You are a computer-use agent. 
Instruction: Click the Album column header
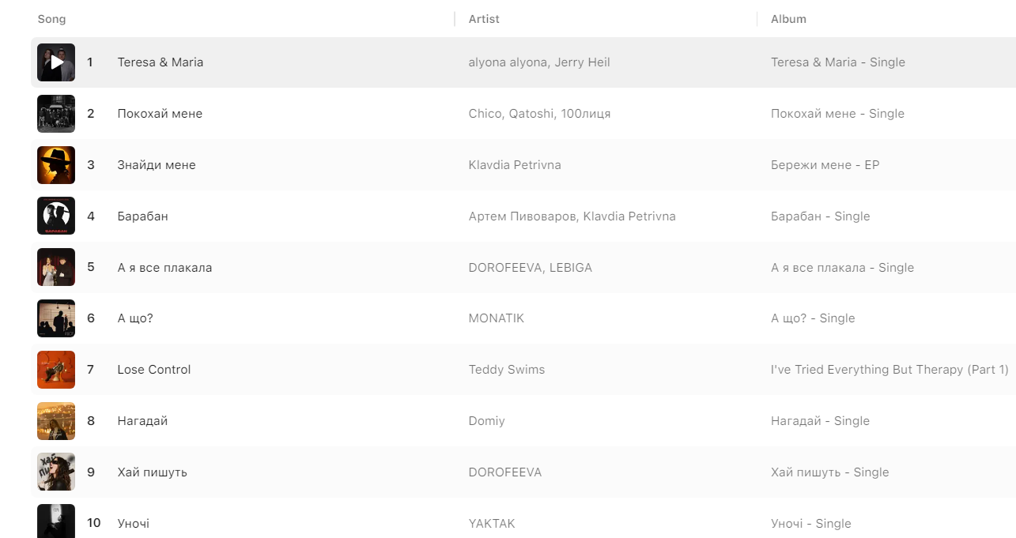pyautogui.click(x=788, y=19)
